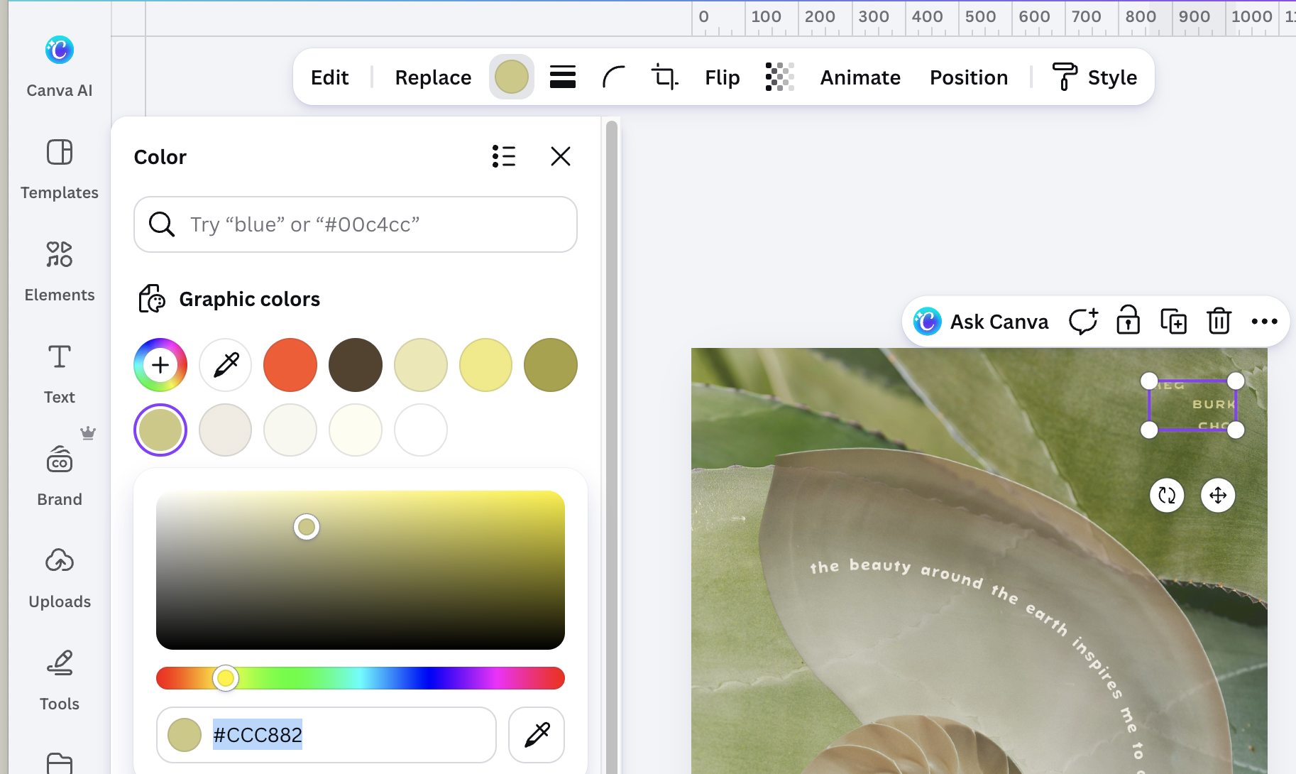Close the Color panel
Screen dimensions: 1296x774
click(x=561, y=156)
